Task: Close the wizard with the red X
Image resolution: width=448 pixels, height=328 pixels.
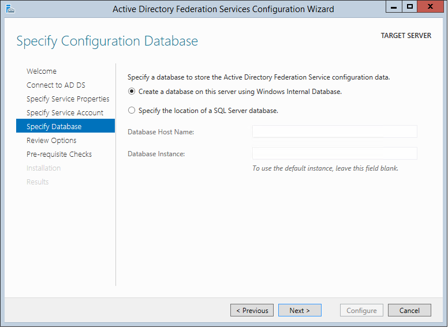Action: coord(431,7)
